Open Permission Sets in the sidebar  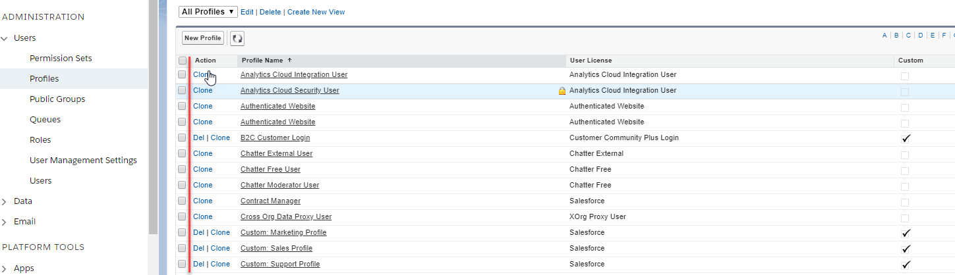[x=61, y=59]
